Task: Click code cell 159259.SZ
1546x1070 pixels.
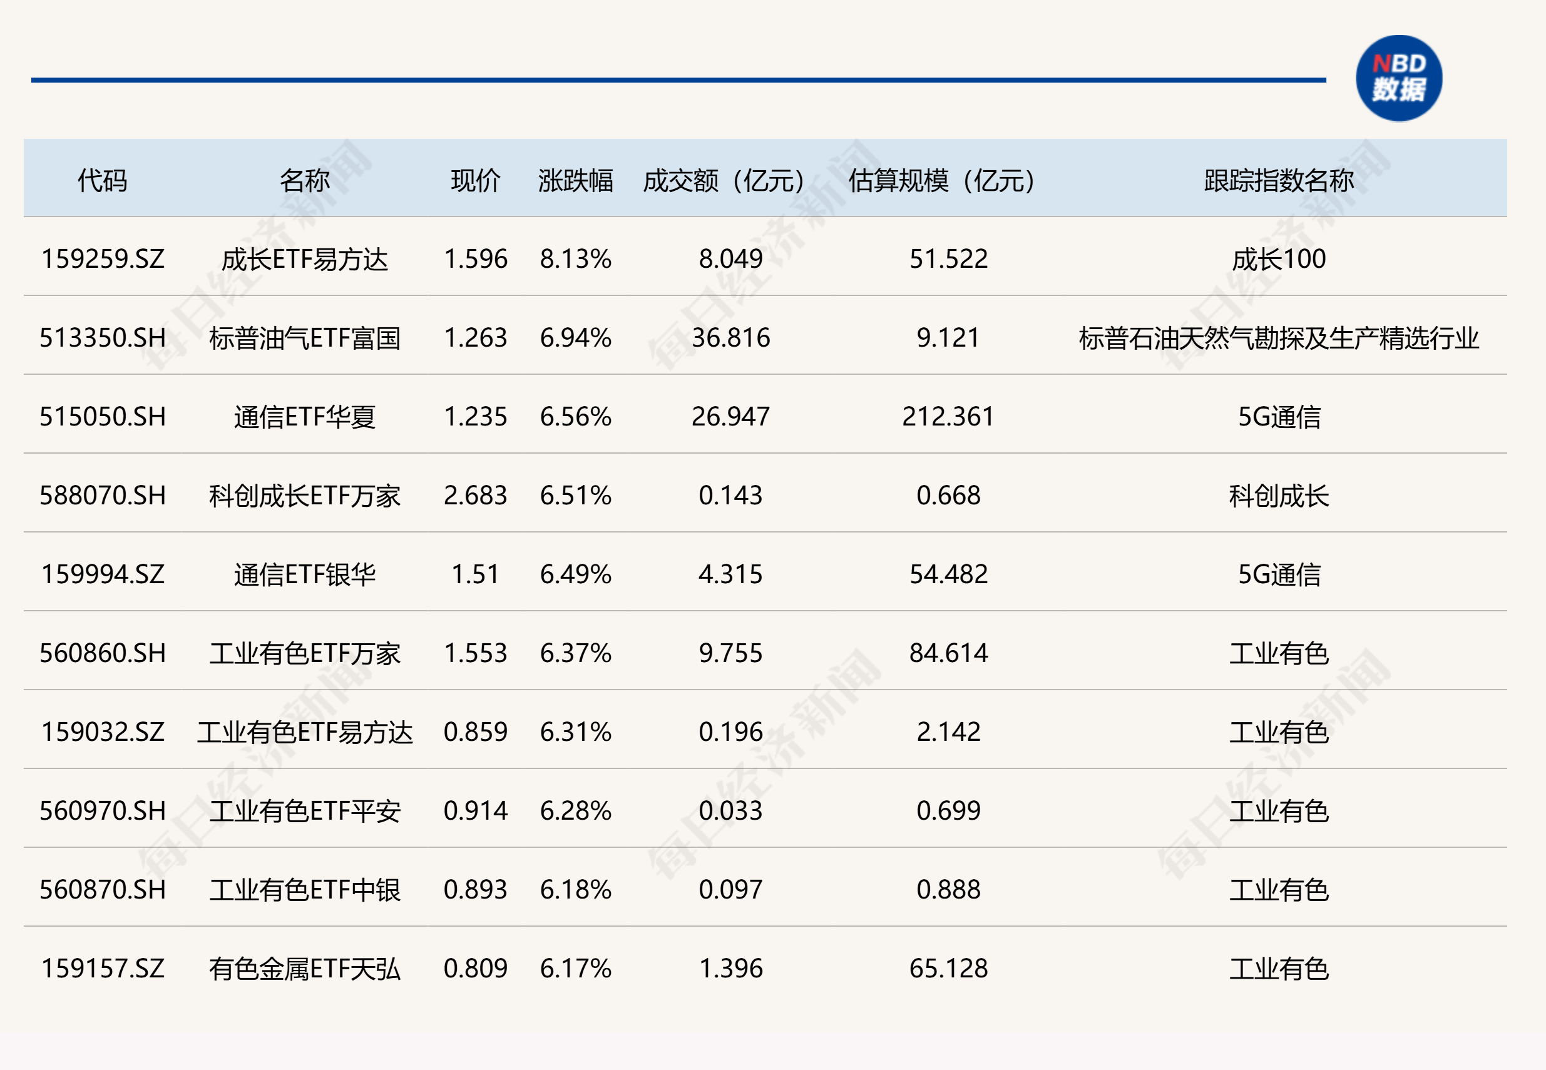Action: point(103,259)
